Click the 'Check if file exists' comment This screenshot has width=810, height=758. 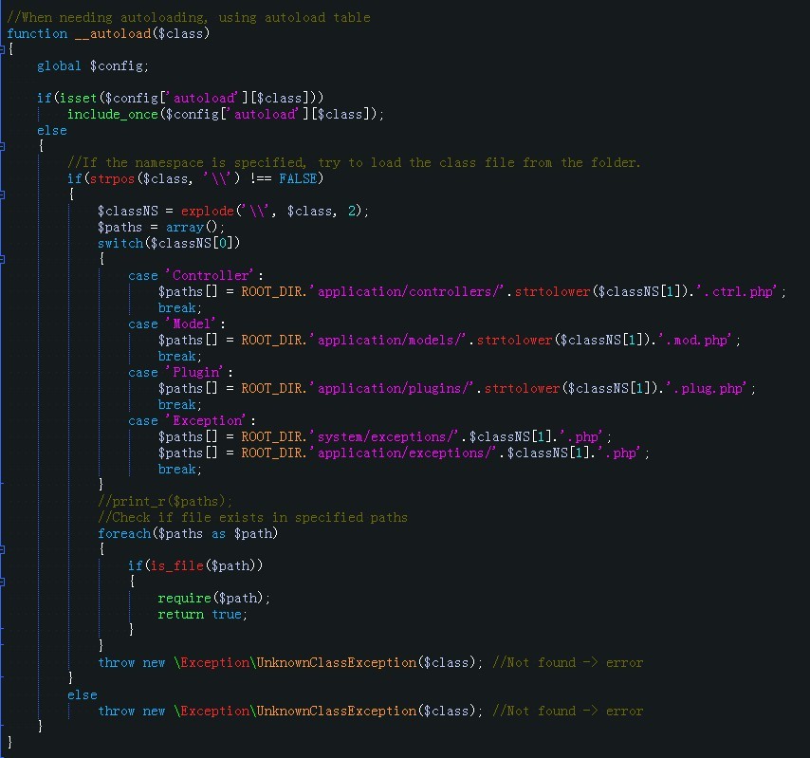coord(252,517)
